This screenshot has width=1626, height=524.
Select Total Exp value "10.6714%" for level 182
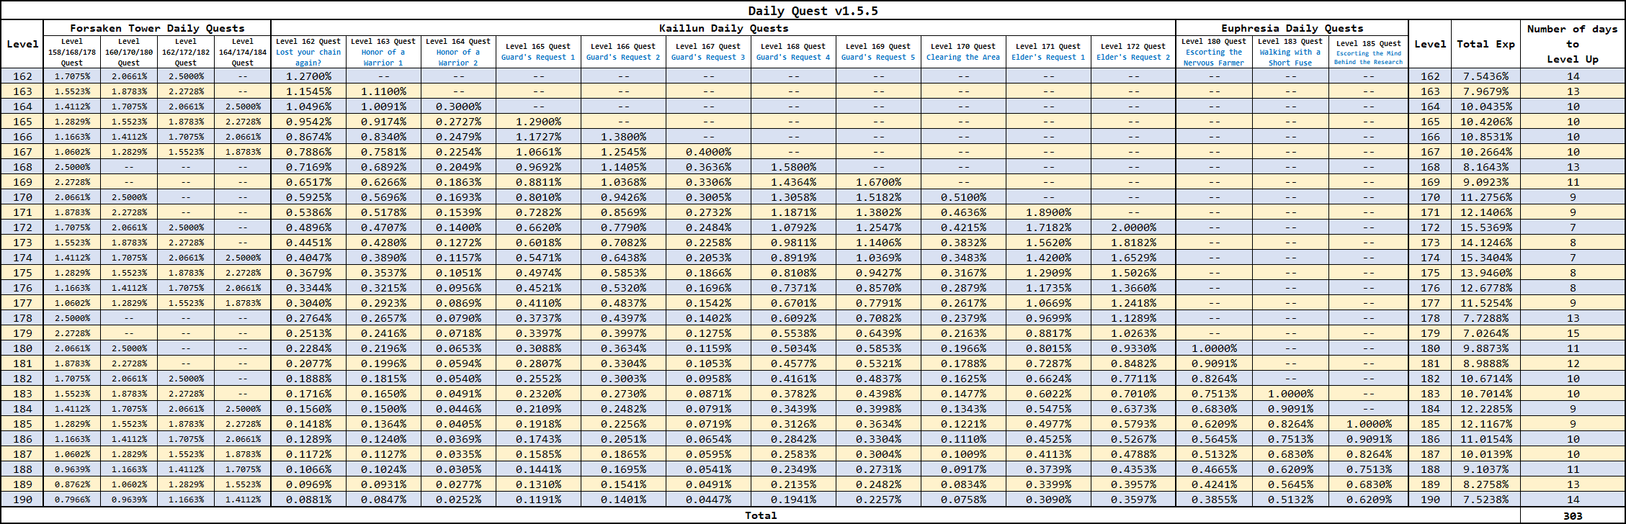1486,379
